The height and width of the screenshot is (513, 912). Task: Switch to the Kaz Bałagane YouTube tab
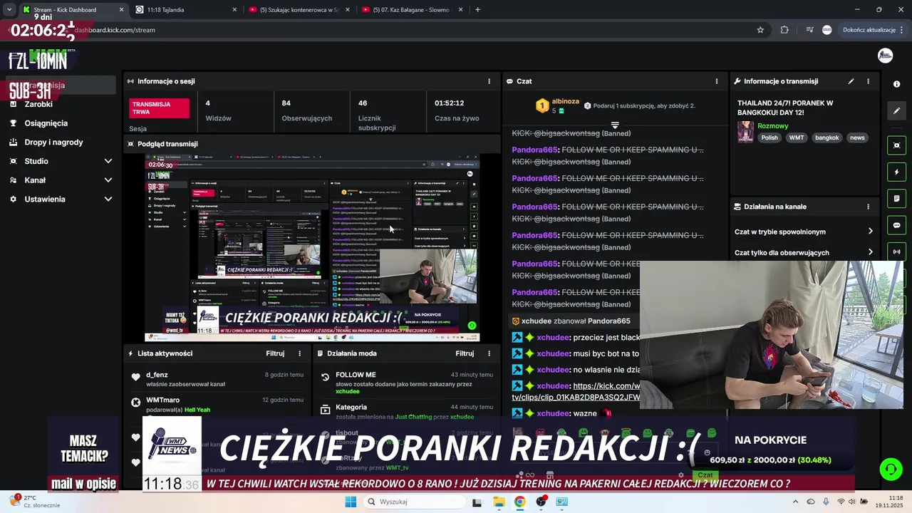click(411, 10)
